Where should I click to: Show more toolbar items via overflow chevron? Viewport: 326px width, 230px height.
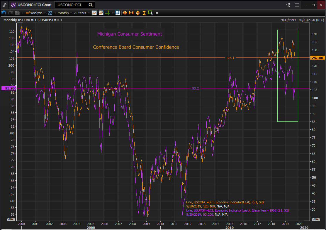tap(157, 13)
